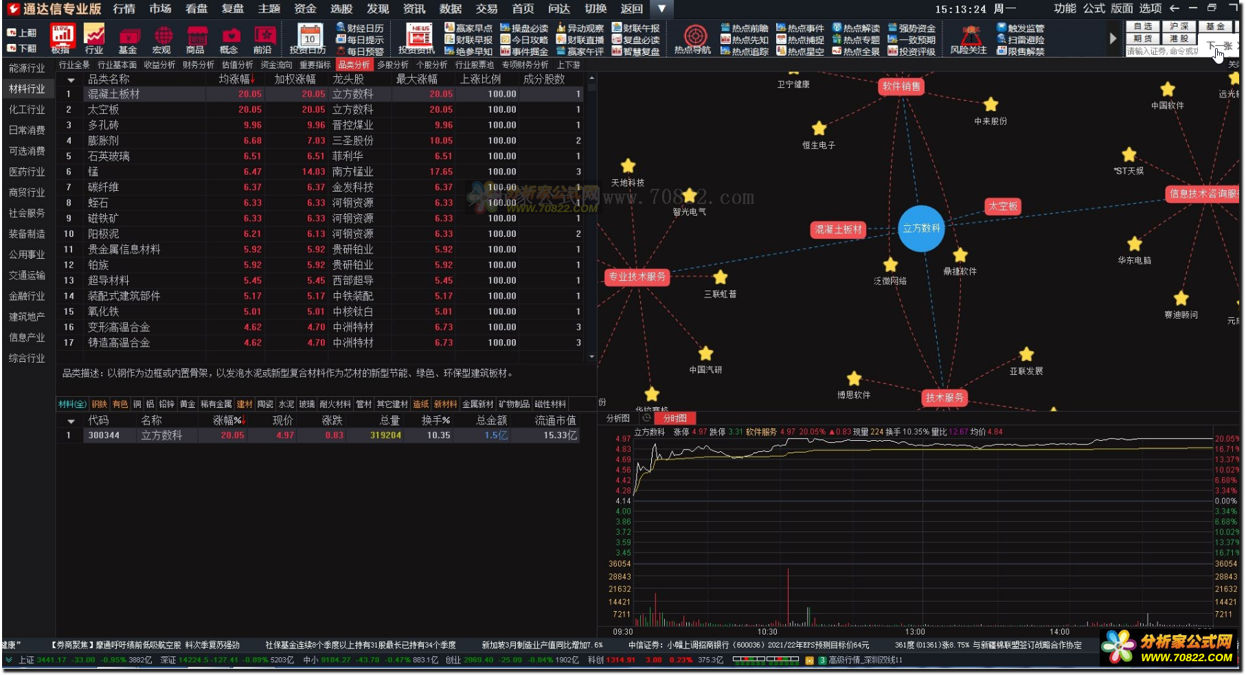Click the 上翻 page-up icon
1246x675 pixels.
tap(22, 33)
